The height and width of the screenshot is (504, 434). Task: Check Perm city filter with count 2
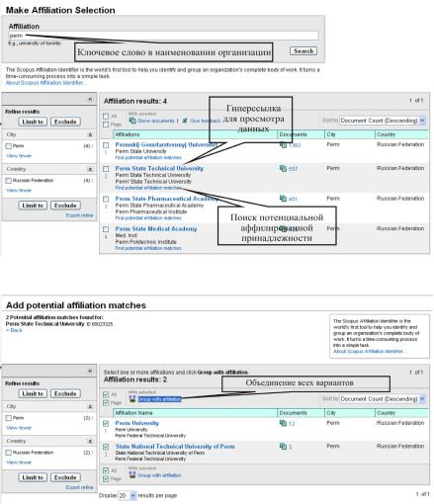point(9,418)
